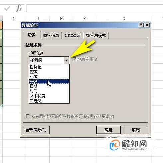
Task: Click the 全部清除 button
Action: 36,130
